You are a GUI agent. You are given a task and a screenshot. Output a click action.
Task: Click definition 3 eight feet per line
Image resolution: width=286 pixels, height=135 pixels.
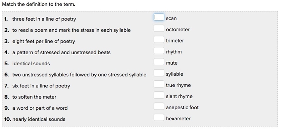(x=44, y=41)
